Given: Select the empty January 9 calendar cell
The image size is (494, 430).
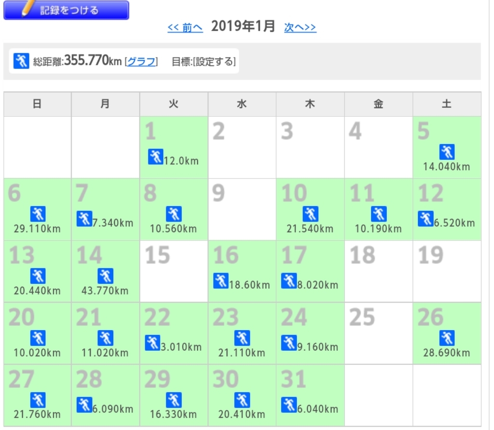Looking at the screenshot, I should 242,209.
